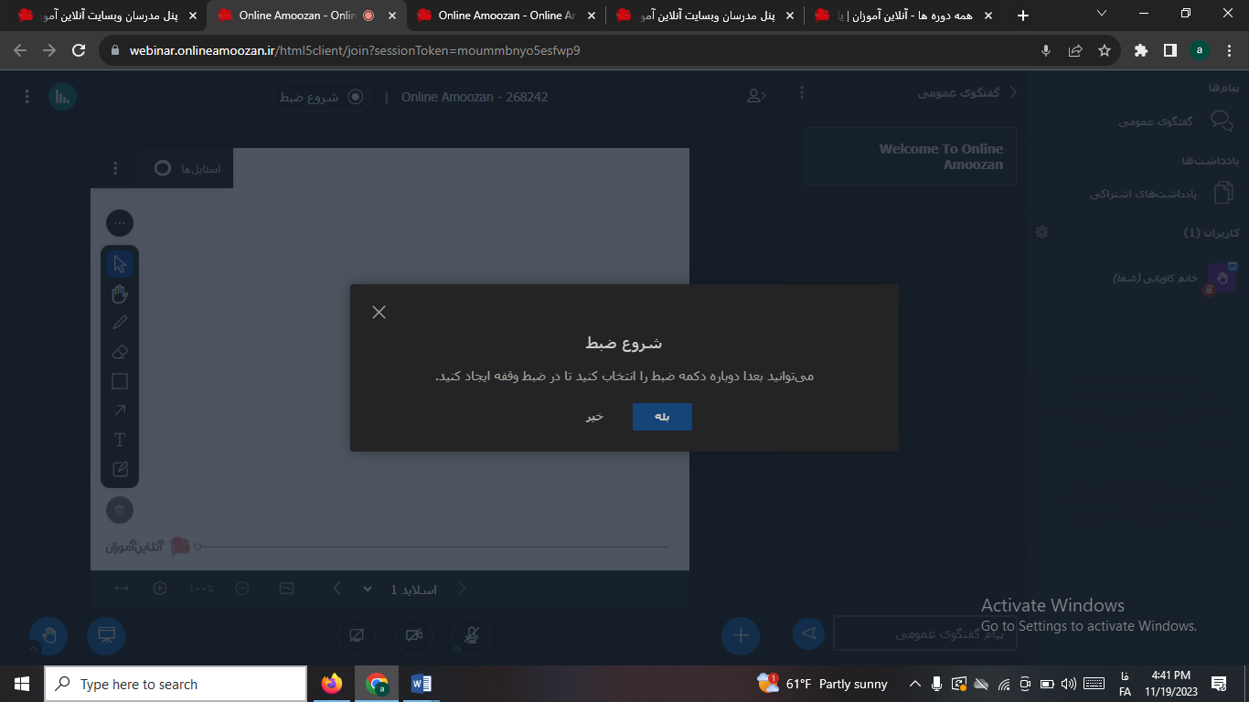
Task: Select the text tool on the whiteboard
Action: pos(120,440)
